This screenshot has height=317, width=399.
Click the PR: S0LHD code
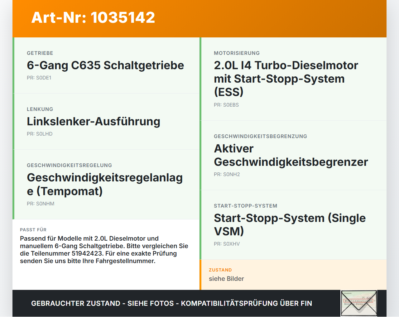click(x=40, y=134)
